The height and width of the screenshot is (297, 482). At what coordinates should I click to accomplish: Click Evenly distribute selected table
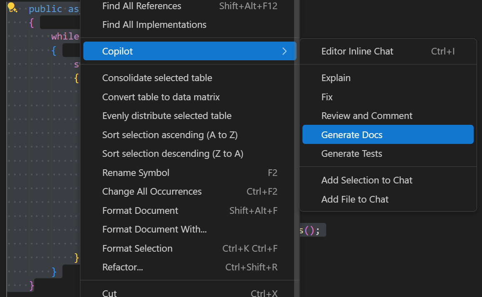coord(167,116)
